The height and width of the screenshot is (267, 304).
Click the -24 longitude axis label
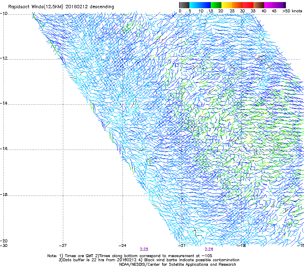pos(122,246)
